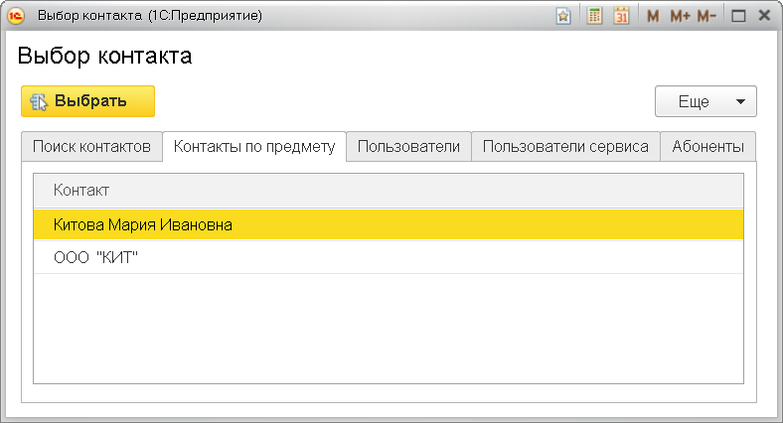Screen dimensions: 783x423
Task: Switch to the Поиск контактов tab
Action: (91, 146)
